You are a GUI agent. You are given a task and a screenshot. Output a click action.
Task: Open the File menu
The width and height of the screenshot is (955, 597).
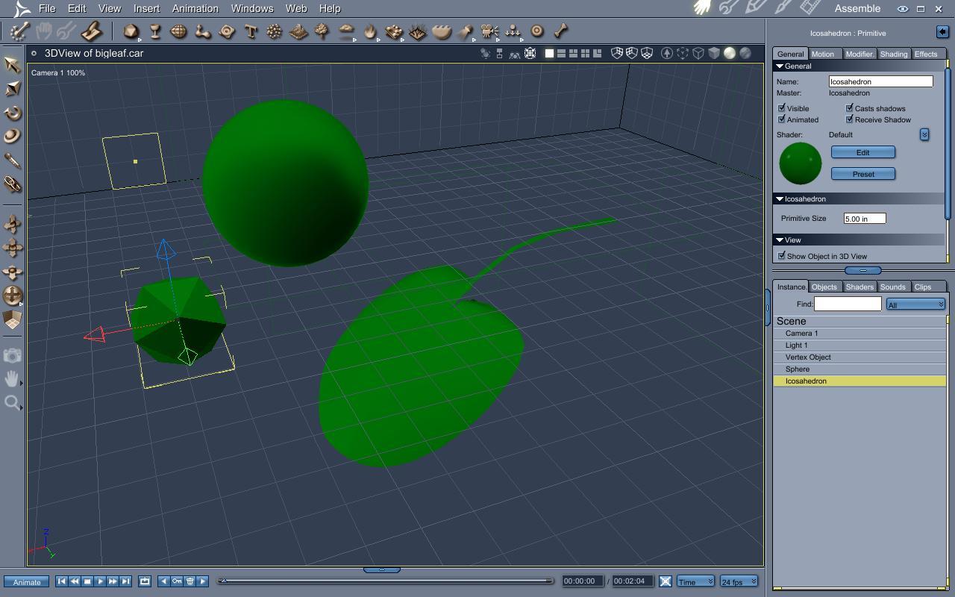(x=47, y=8)
